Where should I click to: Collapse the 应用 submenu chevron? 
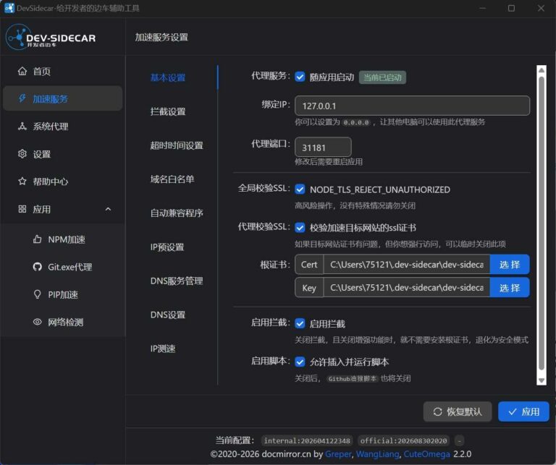coord(108,209)
